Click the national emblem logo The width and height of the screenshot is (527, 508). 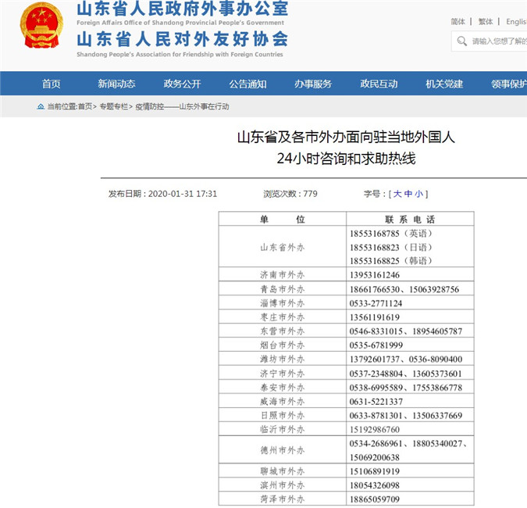pos(41,25)
